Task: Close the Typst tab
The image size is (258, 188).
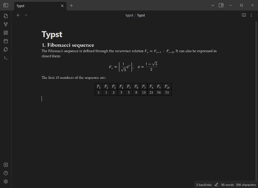Action: (x=62, y=6)
